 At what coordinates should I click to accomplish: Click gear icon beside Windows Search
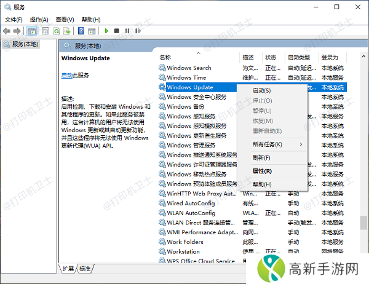tap(162, 68)
